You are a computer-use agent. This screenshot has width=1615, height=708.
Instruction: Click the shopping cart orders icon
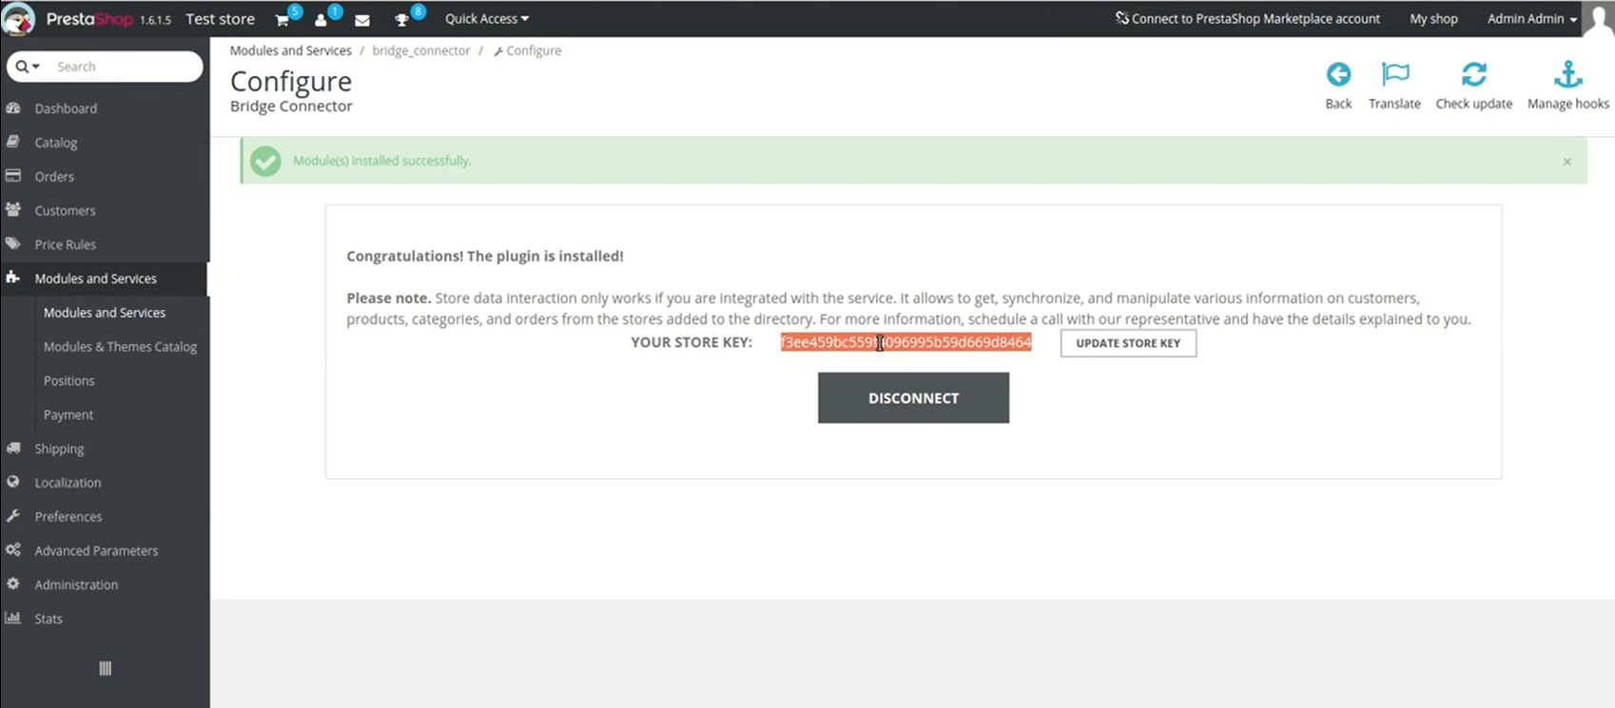point(282,20)
